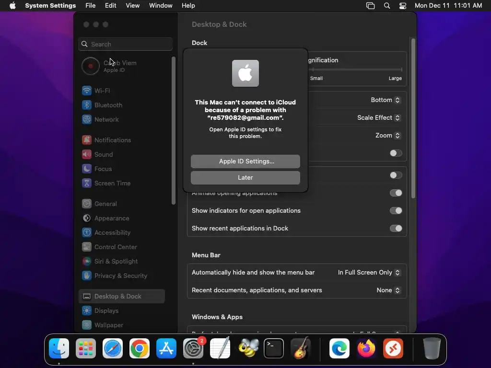Open the Help menu
Viewport: 491px width, 368px height.
click(x=188, y=6)
